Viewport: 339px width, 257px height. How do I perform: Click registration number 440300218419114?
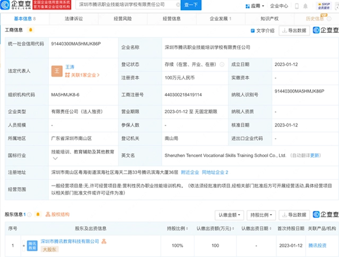(183, 95)
